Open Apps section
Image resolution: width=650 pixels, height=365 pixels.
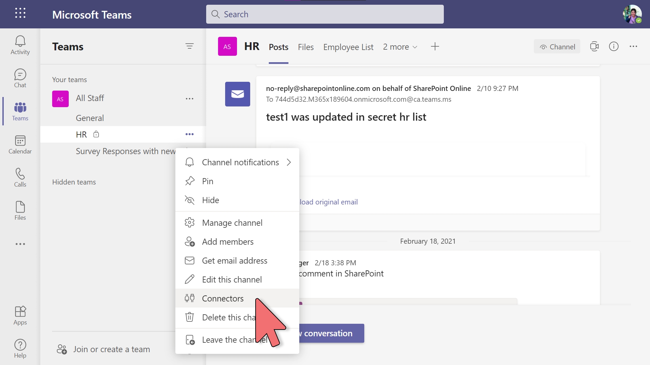(x=20, y=316)
